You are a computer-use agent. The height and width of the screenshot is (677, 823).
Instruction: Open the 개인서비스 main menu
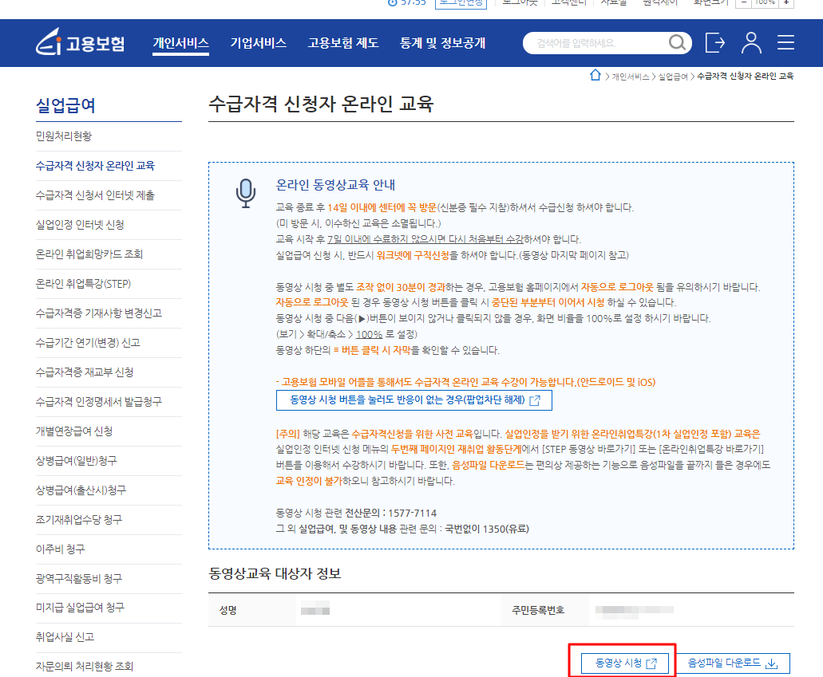[180, 43]
